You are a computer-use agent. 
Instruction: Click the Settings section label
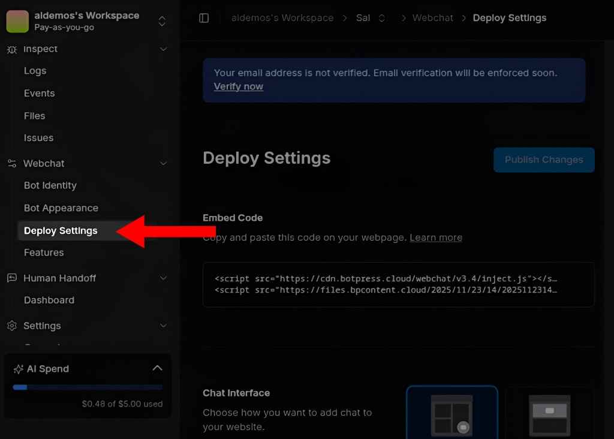click(x=42, y=326)
